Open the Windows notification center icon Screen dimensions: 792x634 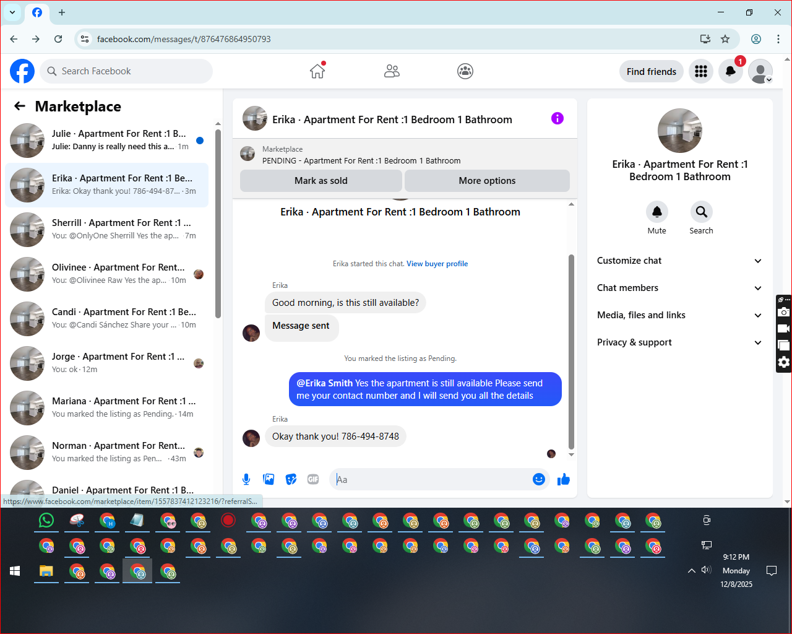point(772,571)
